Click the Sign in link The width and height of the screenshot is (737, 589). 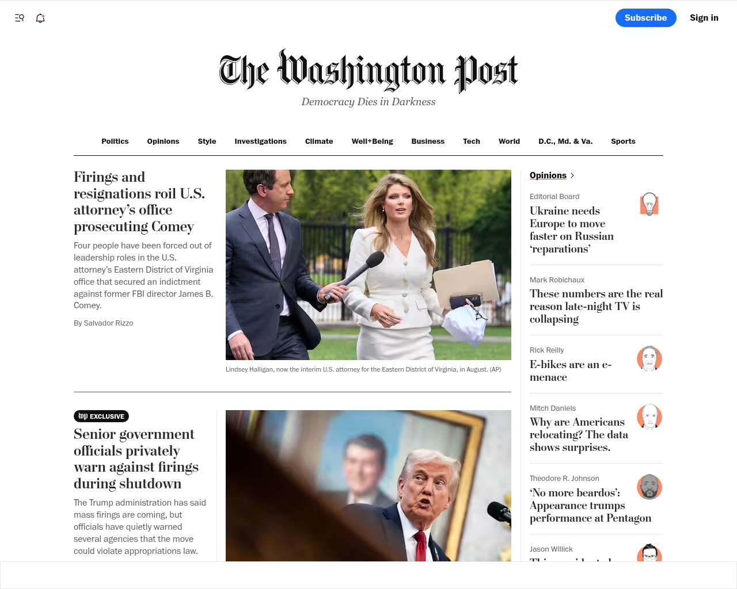(x=704, y=18)
